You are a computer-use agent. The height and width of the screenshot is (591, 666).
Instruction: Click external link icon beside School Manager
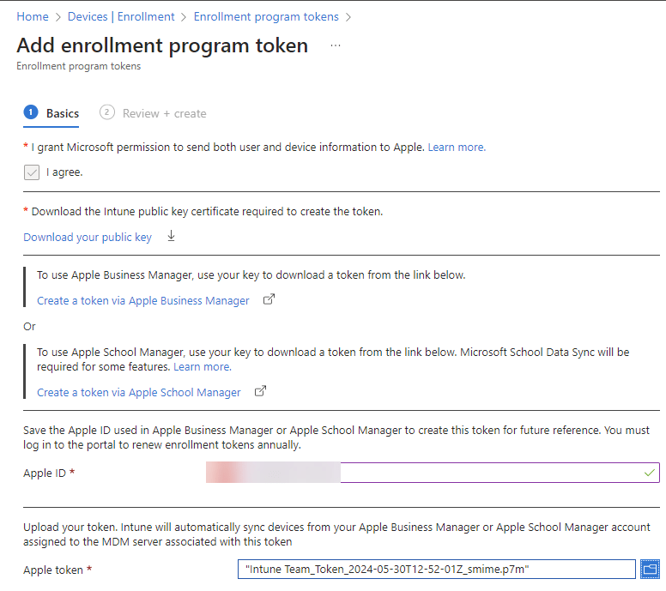[x=260, y=391]
